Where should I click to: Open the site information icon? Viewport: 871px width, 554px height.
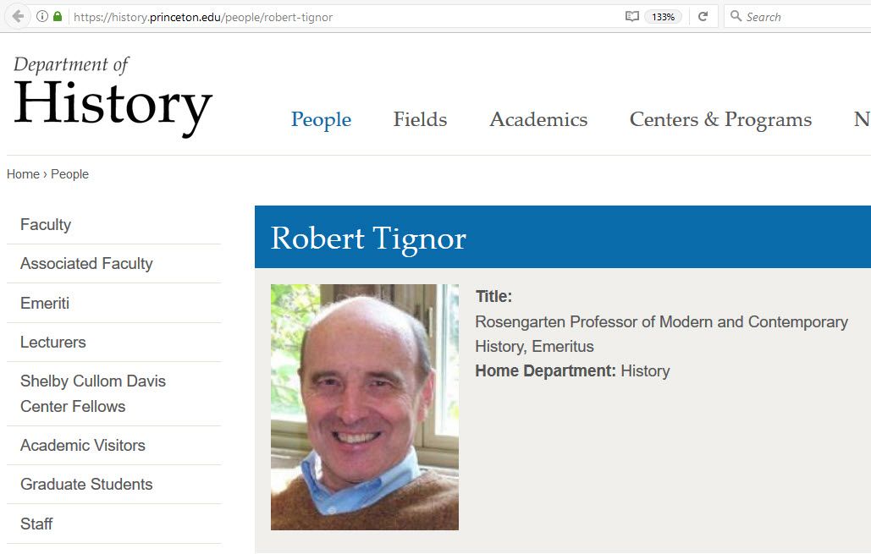pyautogui.click(x=41, y=15)
